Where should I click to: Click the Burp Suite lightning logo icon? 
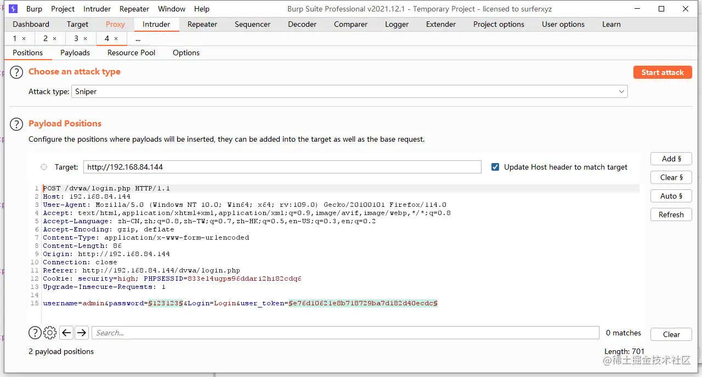tap(13, 9)
